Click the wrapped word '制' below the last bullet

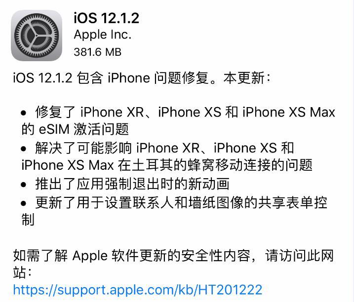[28, 220]
